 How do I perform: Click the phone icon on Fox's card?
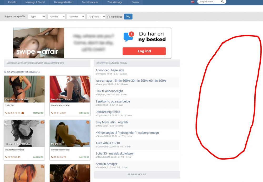coord(52,113)
